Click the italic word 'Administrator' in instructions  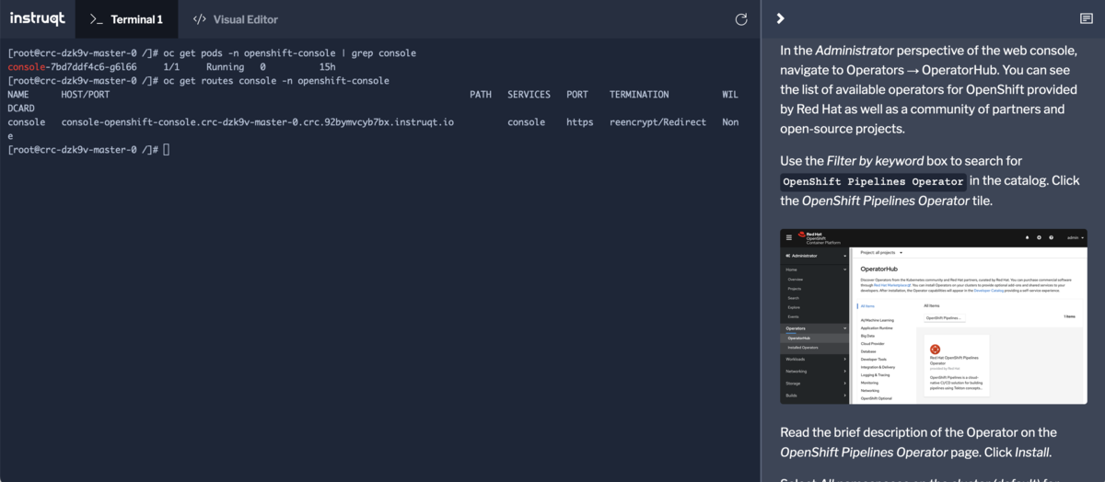(x=854, y=50)
